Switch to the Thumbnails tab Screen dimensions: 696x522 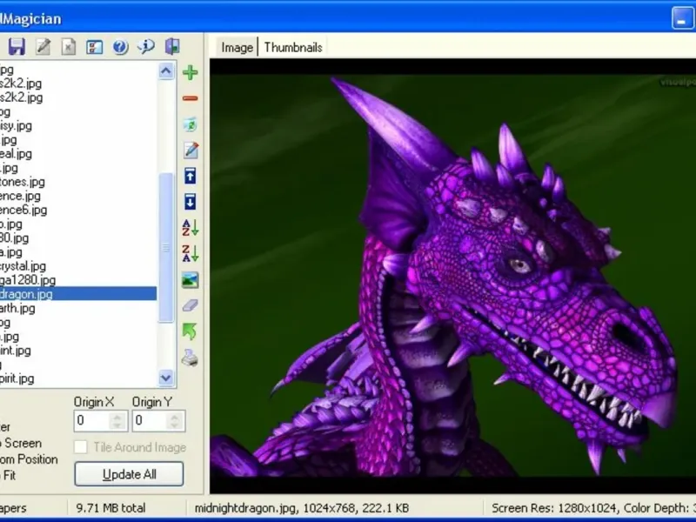tap(293, 48)
